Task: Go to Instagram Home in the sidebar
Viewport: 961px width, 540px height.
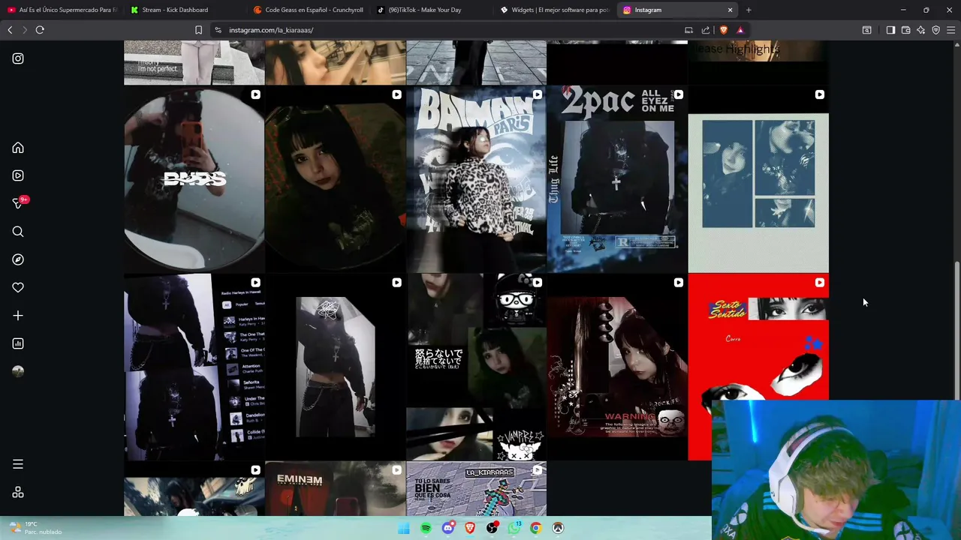Action: [18, 148]
